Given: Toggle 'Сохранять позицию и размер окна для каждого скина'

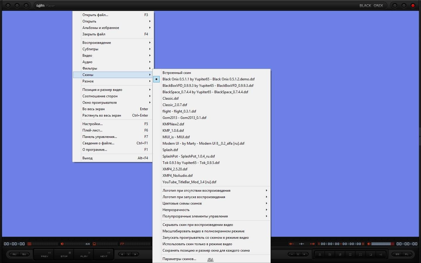Looking at the screenshot, I should pos(211,250).
